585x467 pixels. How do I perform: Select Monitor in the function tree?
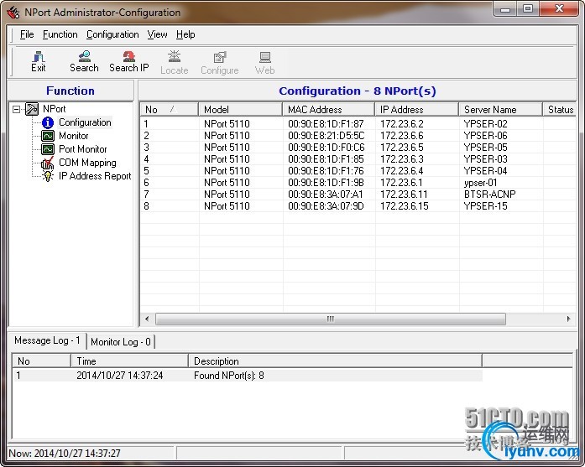coord(74,136)
